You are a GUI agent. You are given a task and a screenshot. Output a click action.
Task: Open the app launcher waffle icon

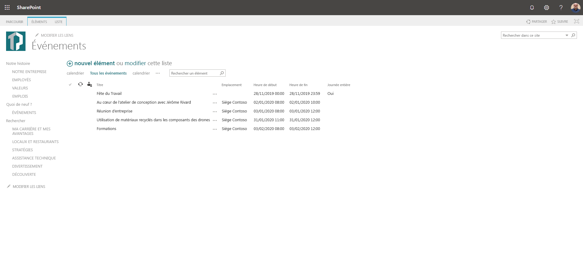(7, 8)
